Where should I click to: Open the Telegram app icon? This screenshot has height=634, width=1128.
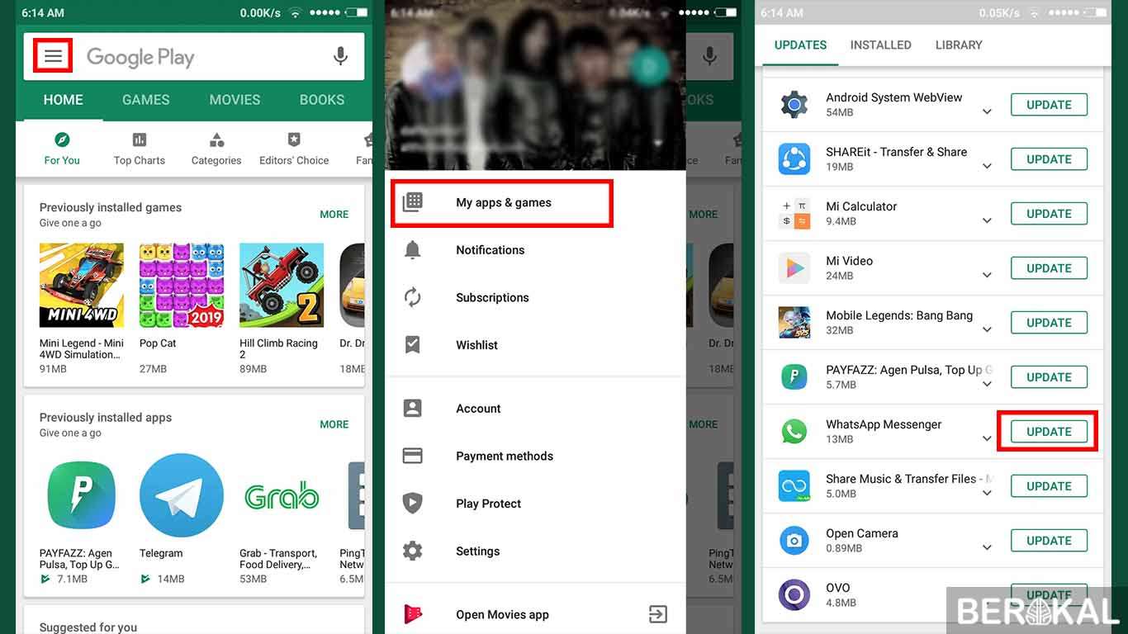coord(182,495)
